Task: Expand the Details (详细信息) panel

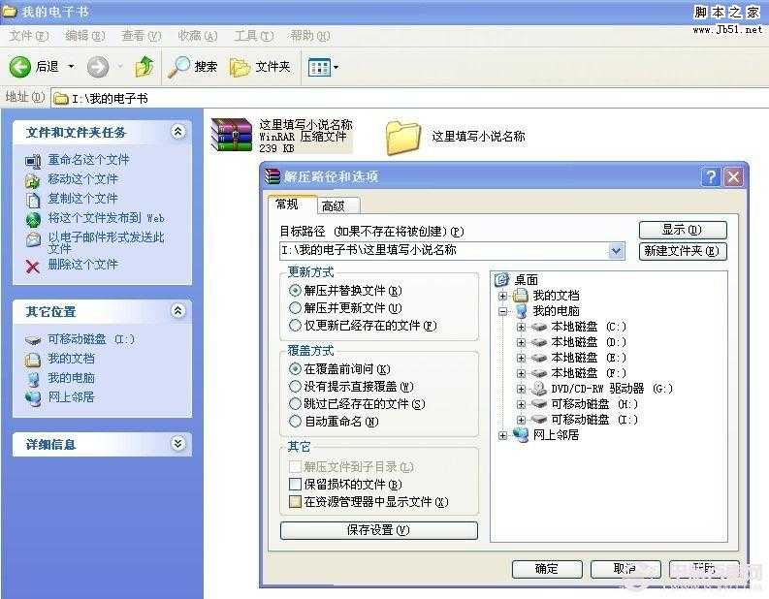Action: coord(178,444)
